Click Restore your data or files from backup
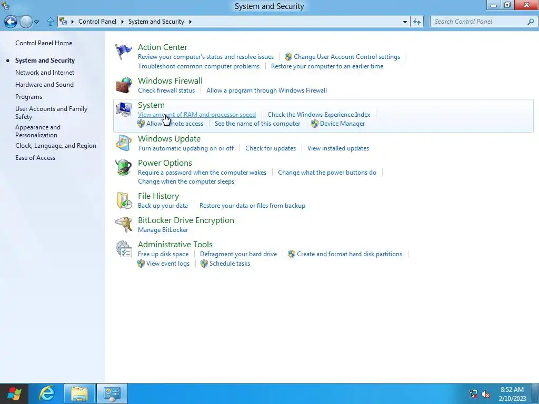 (x=252, y=206)
